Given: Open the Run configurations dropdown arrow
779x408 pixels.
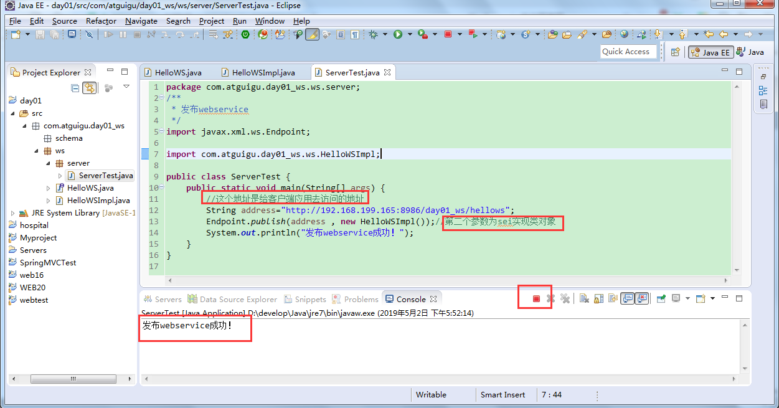Looking at the screenshot, I should pos(410,34).
